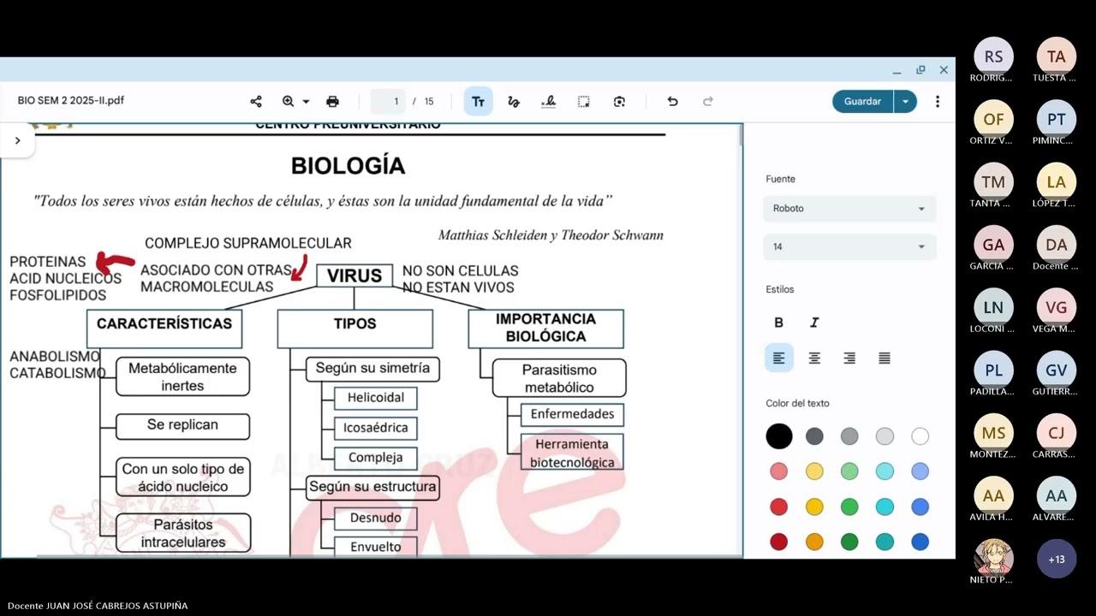Image resolution: width=1096 pixels, height=616 pixels.
Task: Open the font size 14 dropdown
Action: (849, 246)
